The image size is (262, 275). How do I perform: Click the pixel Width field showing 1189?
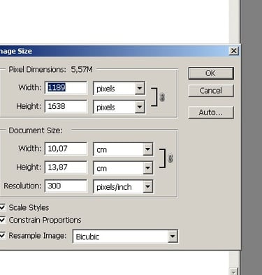click(66, 87)
